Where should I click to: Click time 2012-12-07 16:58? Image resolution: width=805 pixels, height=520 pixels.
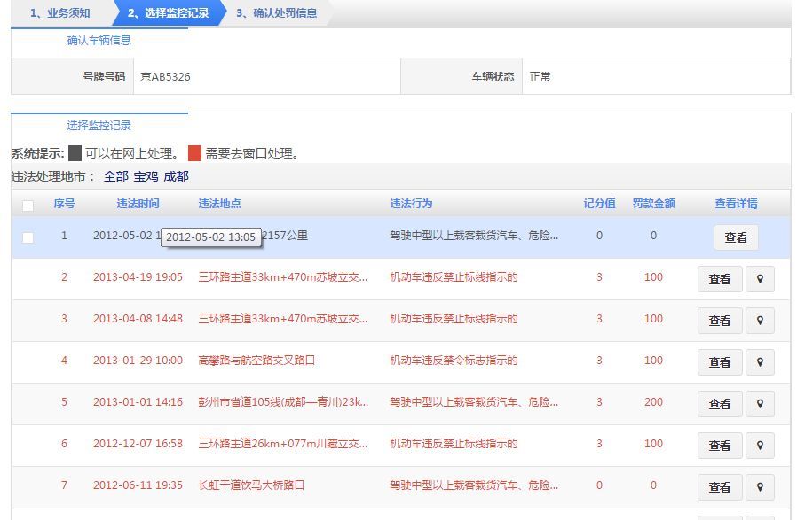138,444
